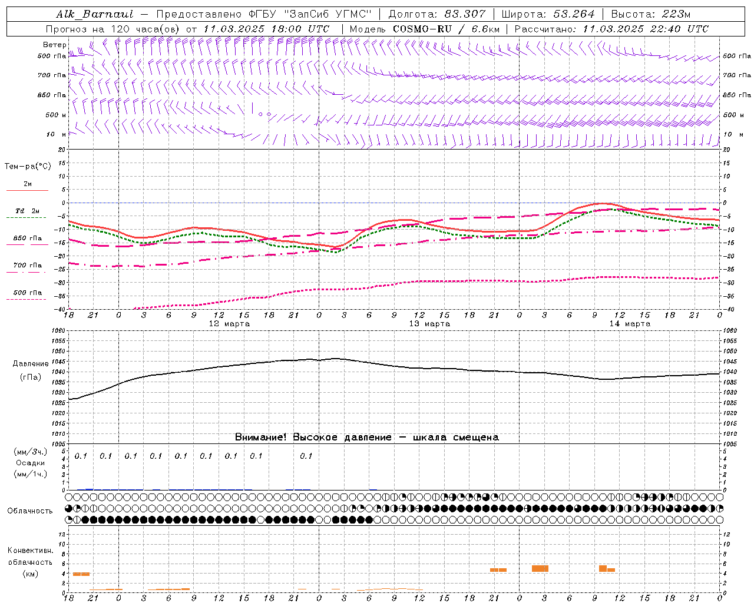Select the 13 марта date label
This screenshot has width=754, height=603.
coord(430,324)
